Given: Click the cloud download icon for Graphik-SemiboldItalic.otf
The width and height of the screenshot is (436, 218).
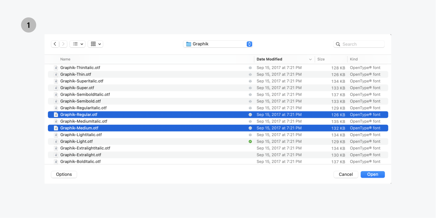Looking at the screenshot, I should (250, 94).
